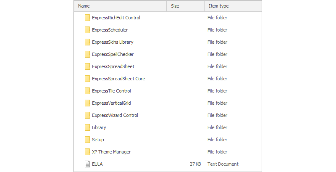Select the ExpressScheduler folder icon
This screenshot has width=336, height=172.
tap(87, 30)
